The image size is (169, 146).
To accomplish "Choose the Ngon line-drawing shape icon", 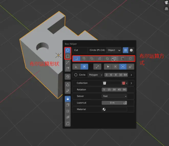I will [68, 62].
